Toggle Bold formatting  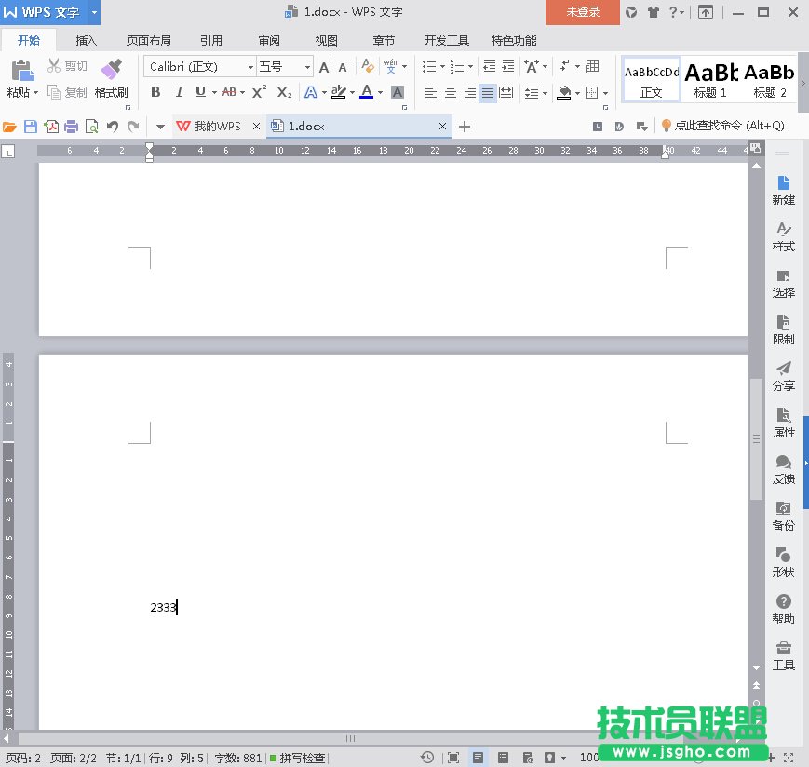click(x=155, y=92)
